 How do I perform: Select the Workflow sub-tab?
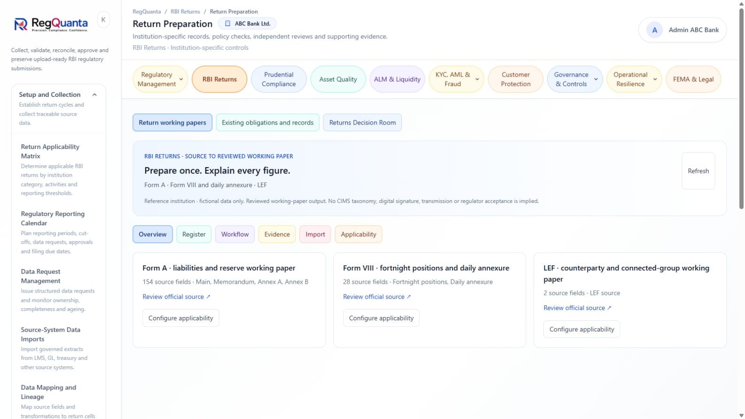point(235,234)
